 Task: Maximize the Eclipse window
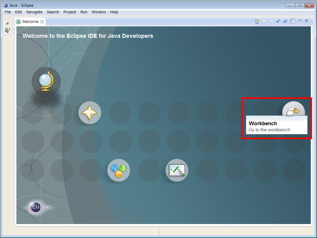(x=300, y=6)
